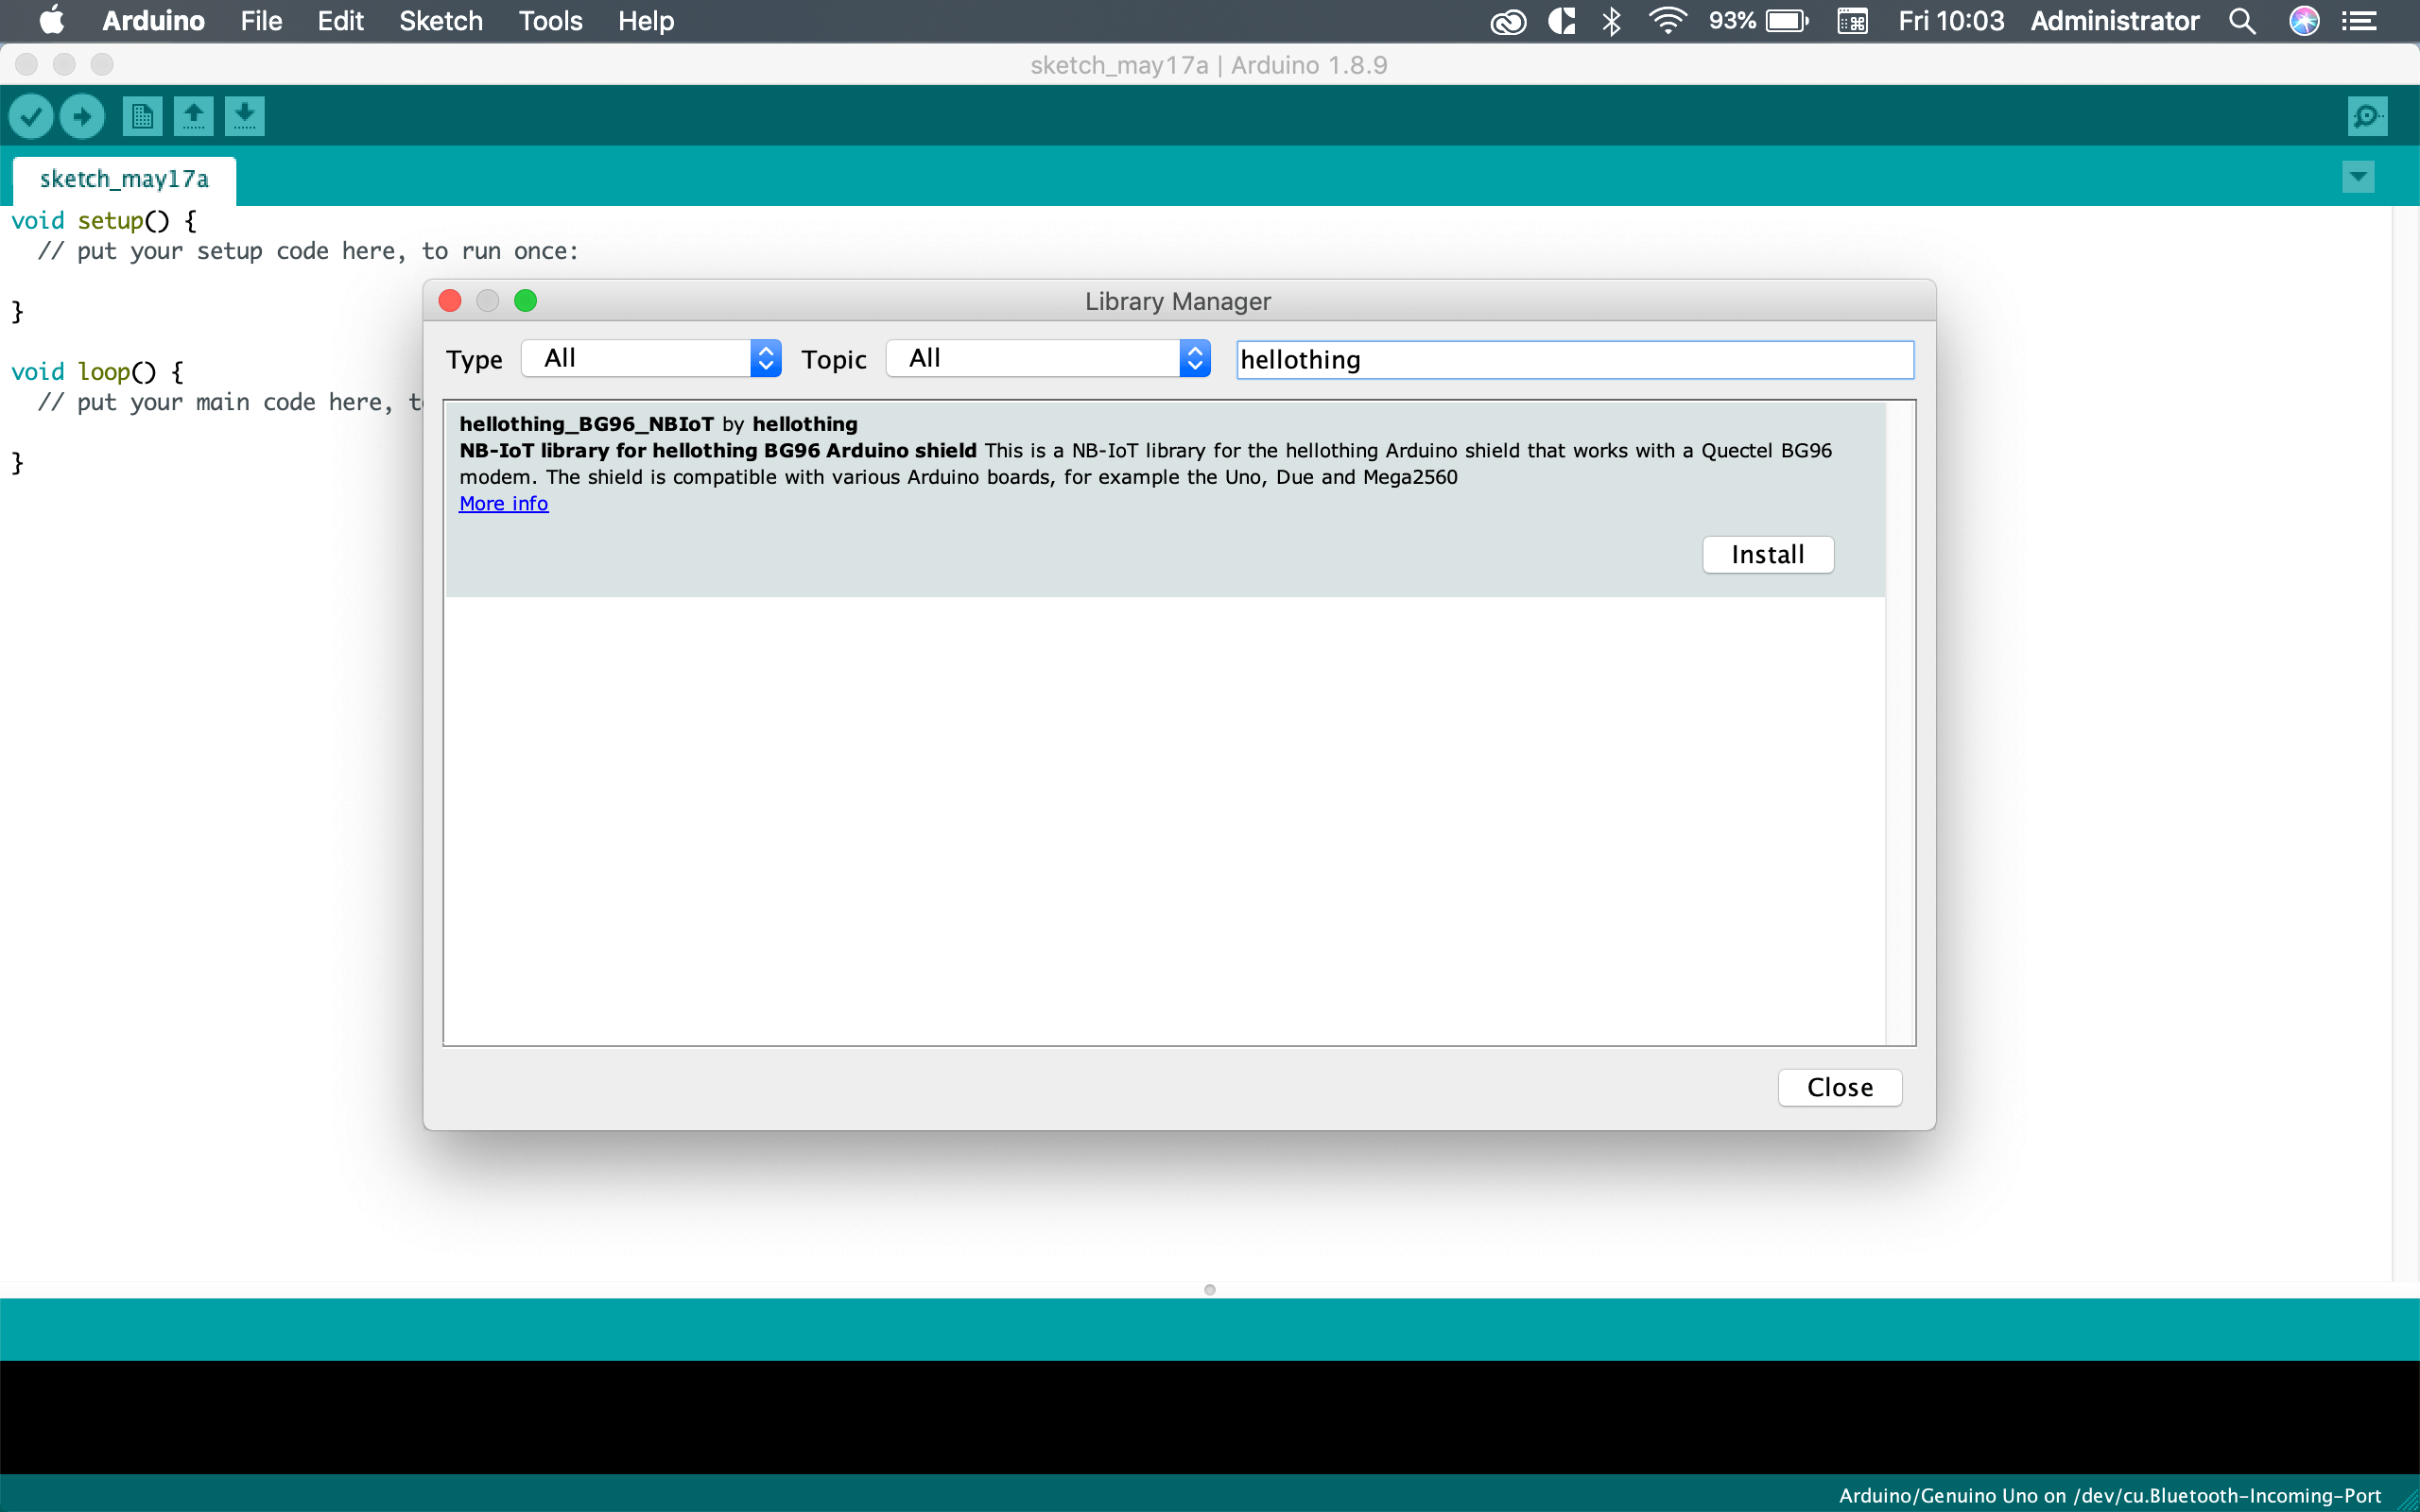
Task: Create a New sketch with the page icon
Action: click(x=142, y=116)
